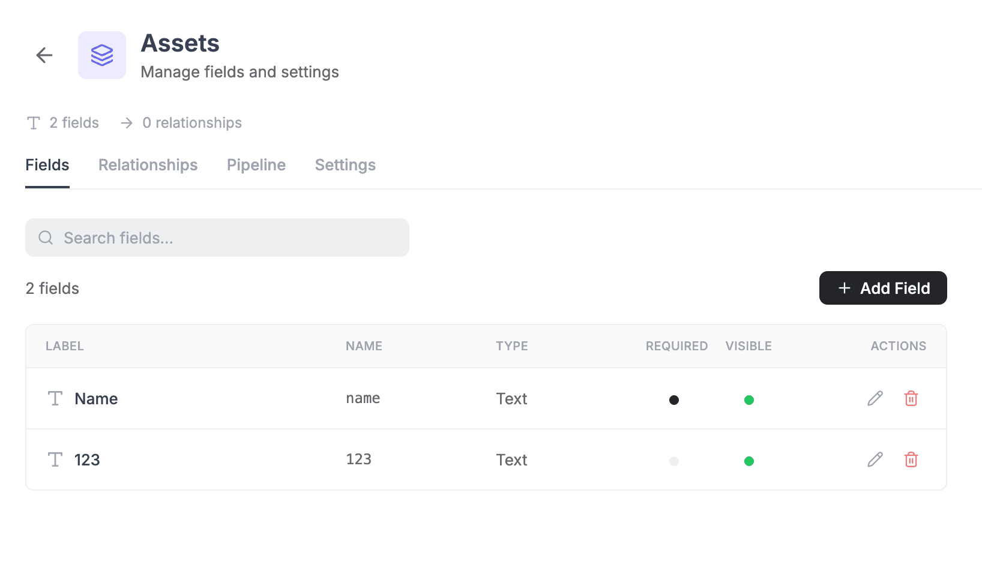Viewport: 982px width, 577px height.
Task: Switch to the Relationships tab
Action: tap(148, 165)
